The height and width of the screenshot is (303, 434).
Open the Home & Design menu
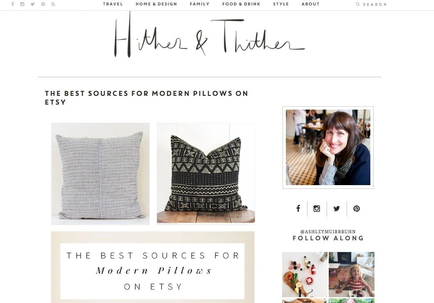156,4
